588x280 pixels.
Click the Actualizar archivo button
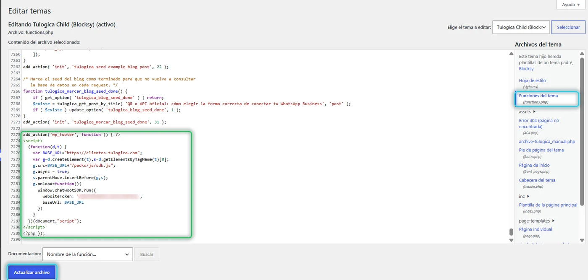tap(31, 272)
